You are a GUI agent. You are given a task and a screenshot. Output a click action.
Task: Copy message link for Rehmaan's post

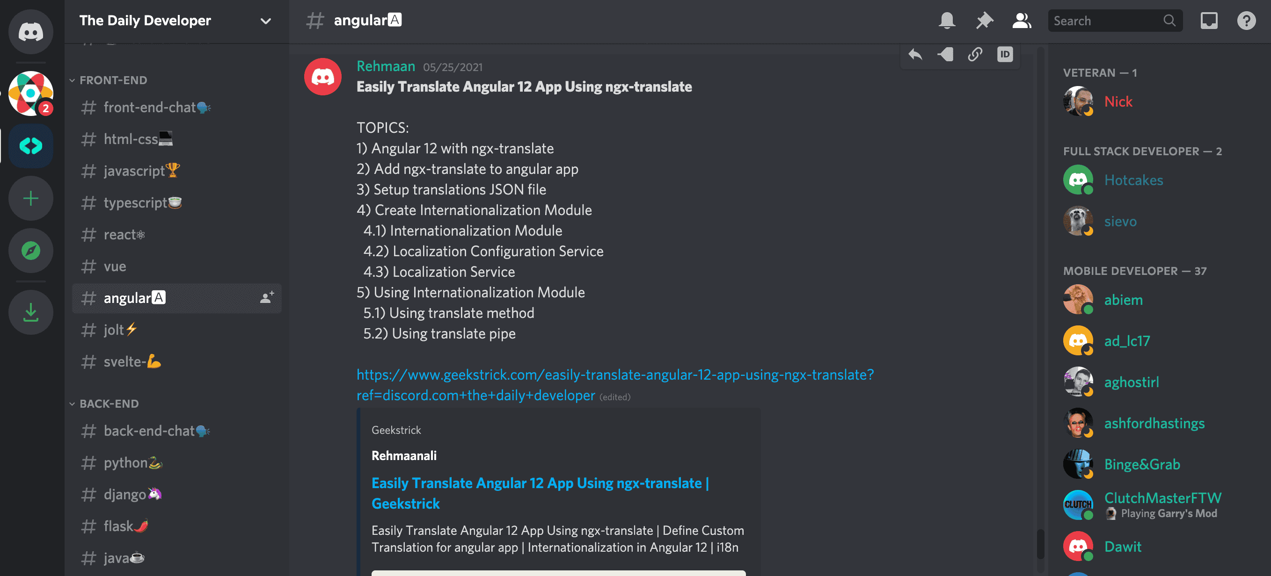click(x=975, y=54)
